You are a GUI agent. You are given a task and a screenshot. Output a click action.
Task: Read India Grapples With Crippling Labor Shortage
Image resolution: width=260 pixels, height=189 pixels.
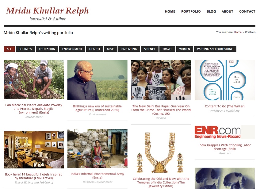(x=224, y=147)
